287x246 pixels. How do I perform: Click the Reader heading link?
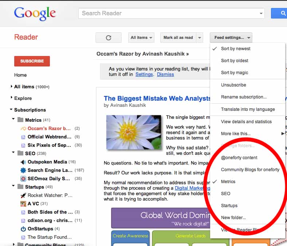pyautogui.click(x=26, y=37)
